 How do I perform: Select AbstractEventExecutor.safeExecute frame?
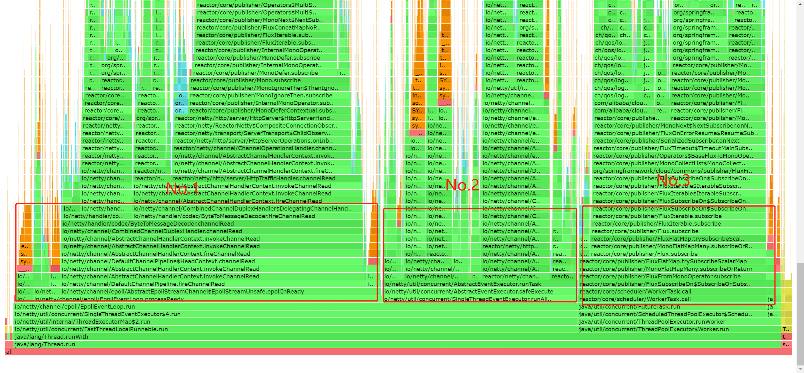[480, 291]
